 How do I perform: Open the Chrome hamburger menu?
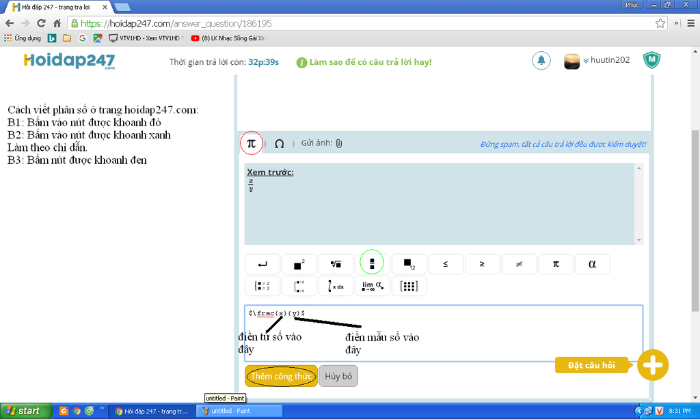690,23
